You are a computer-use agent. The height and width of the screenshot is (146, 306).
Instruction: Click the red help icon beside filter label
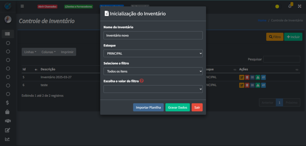click(142, 81)
